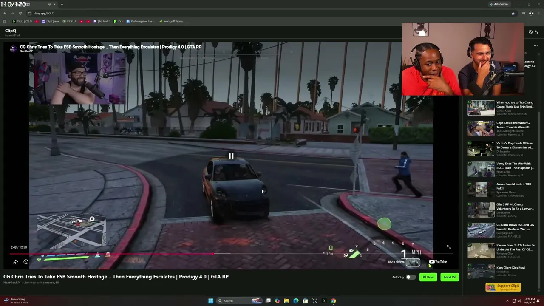The height and width of the screenshot is (306, 544).
Task: Open Task View on the taskbar
Action: tap(268, 301)
